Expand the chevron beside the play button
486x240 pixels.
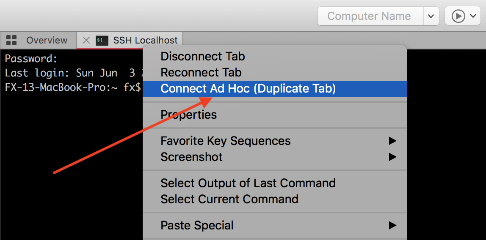473,16
